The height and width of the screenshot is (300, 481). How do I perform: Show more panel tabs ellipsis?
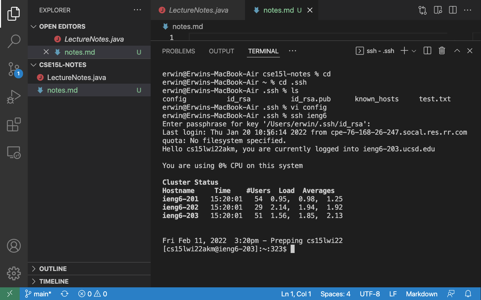click(x=292, y=51)
